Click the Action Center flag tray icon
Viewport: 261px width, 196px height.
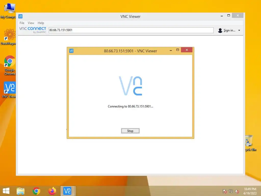225,191
